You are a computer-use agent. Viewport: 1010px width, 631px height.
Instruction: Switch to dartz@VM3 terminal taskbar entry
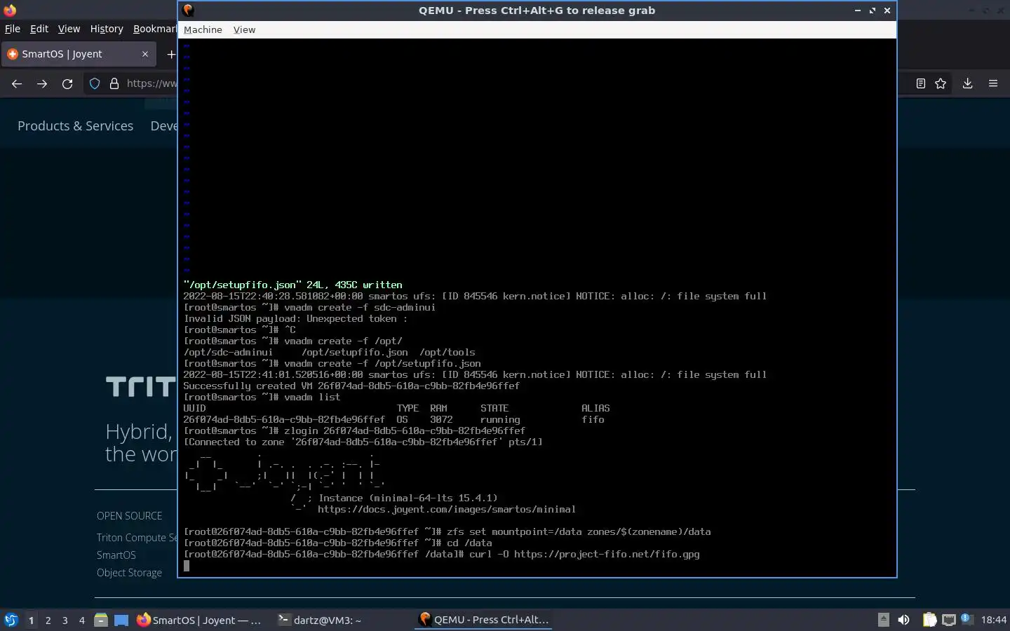[320, 620]
